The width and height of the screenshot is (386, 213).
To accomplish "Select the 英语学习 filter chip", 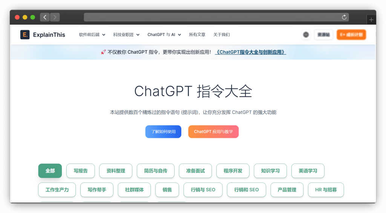I will pyautogui.click(x=308, y=171).
